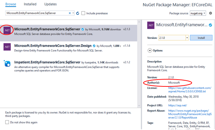Open the Updates tab
The image size is (215, 130).
click(x=50, y=4)
